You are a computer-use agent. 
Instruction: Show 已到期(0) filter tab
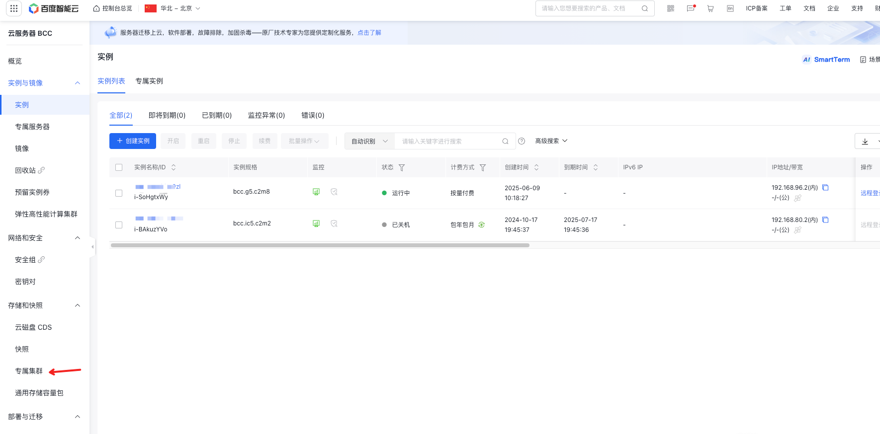click(x=217, y=115)
